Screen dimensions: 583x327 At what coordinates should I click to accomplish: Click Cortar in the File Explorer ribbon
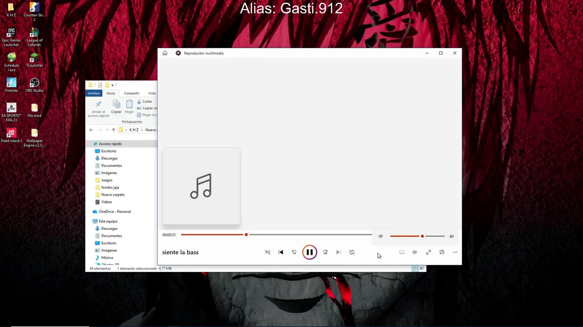[x=145, y=101]
